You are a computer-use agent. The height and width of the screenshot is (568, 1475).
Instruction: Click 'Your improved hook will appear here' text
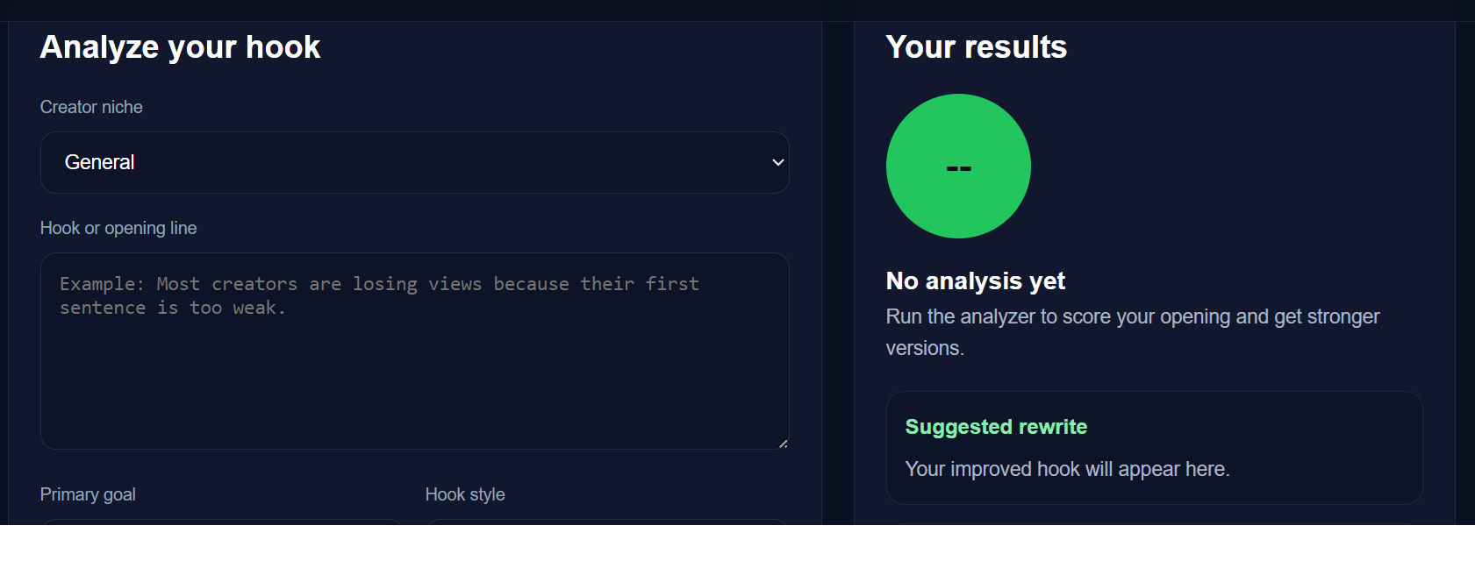[x=1067, y=469]
